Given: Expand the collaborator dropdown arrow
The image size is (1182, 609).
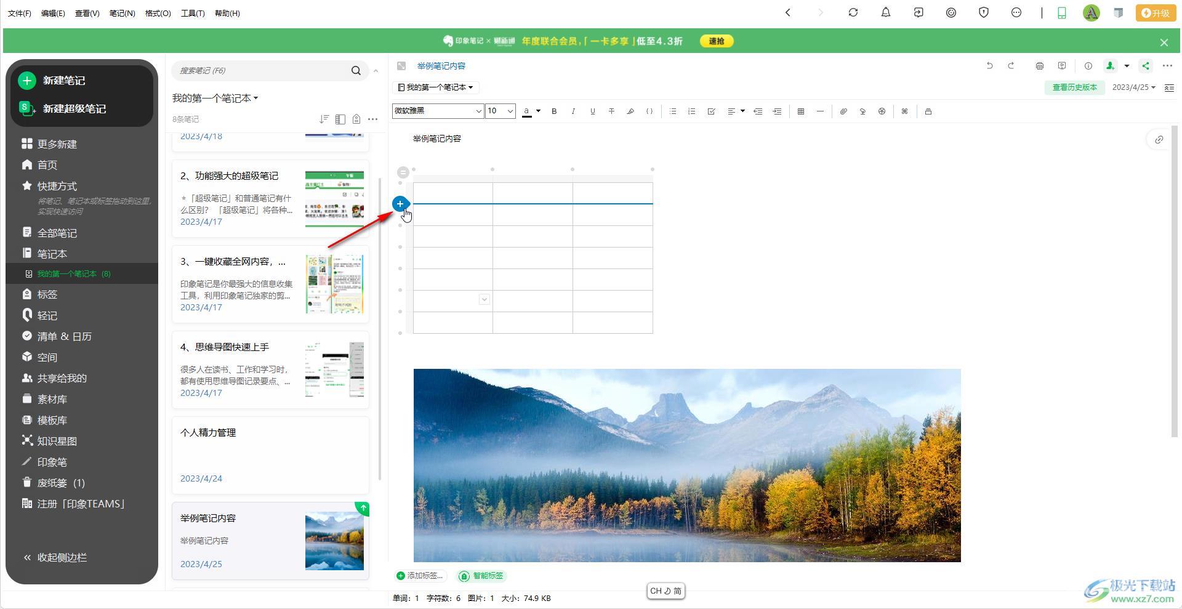Looking at the screenshot, I should 1127,66.
